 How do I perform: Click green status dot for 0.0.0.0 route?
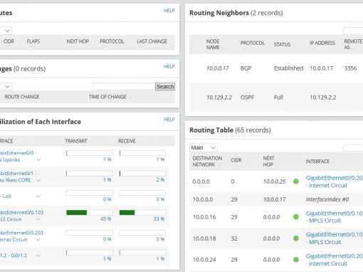point(296,182)
